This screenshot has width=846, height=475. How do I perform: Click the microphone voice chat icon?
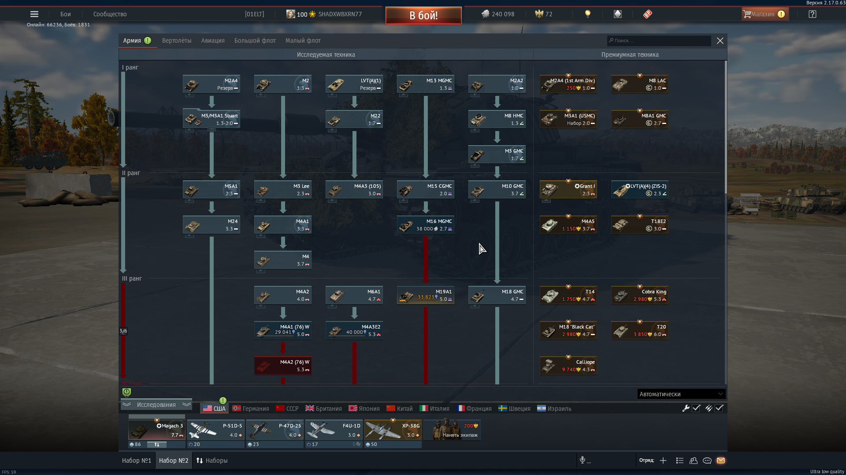pos(583,460)
